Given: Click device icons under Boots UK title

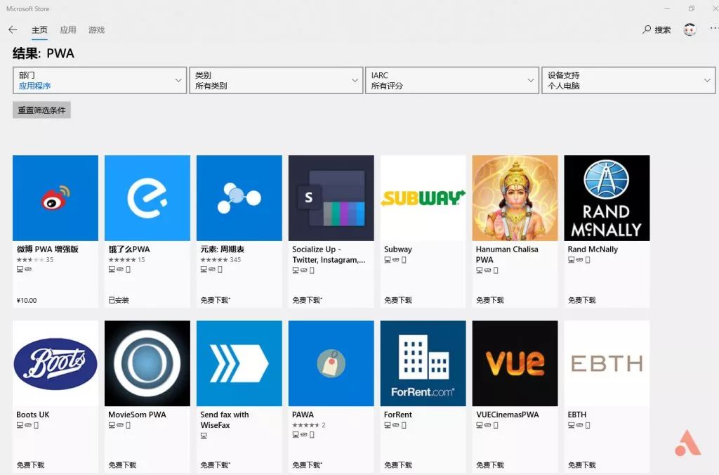Looking at the screenshot, I should [x=27, y=425].
